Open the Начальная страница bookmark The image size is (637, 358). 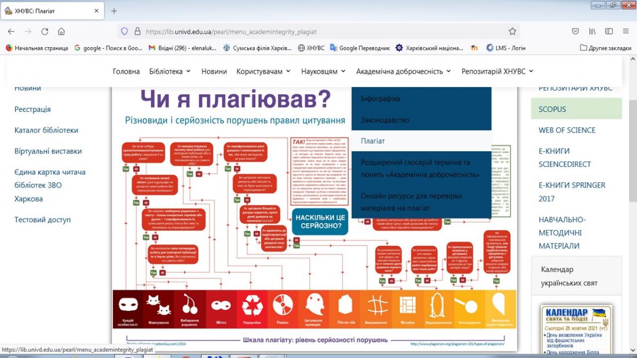tap(37, 48)
